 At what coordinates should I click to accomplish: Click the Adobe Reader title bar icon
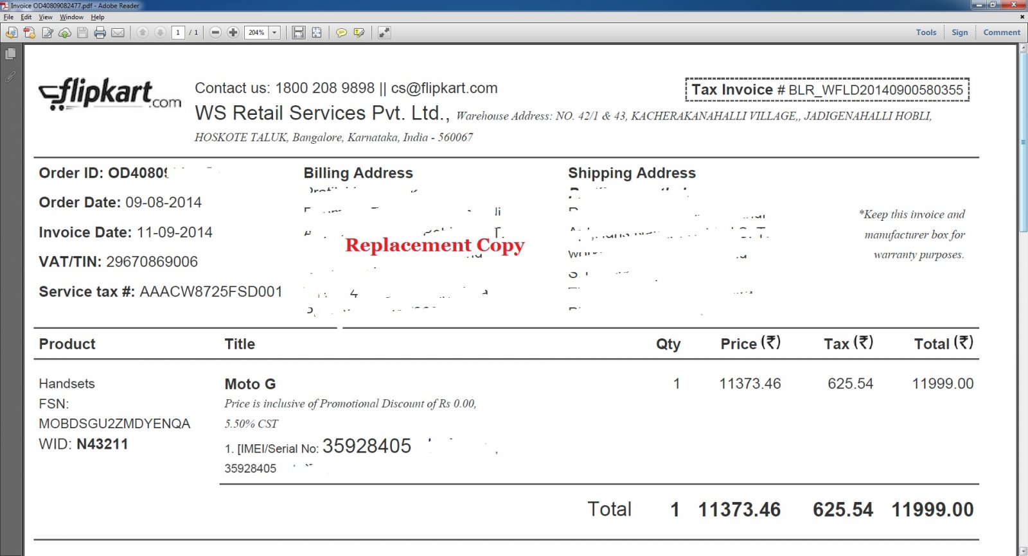click(4, 5)
